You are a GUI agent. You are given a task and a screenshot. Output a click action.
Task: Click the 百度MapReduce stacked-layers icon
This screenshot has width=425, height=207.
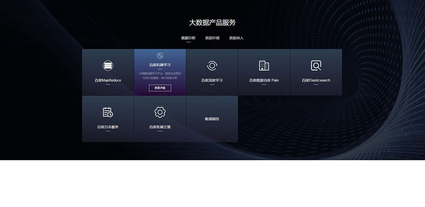click(x=108, y=65)
